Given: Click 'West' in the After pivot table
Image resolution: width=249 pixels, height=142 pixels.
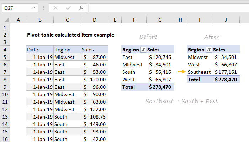Looking at the screenshot, I should pos(194,65).
